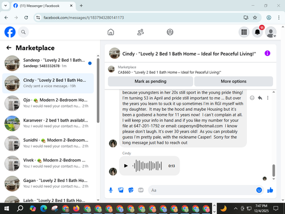This screenshot has height=214, width=285.
Task: Open Friends icon in top navigation
Action: point(140,32)
